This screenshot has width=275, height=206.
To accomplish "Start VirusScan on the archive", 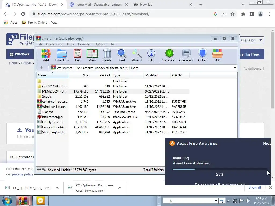I will (169, 55).
